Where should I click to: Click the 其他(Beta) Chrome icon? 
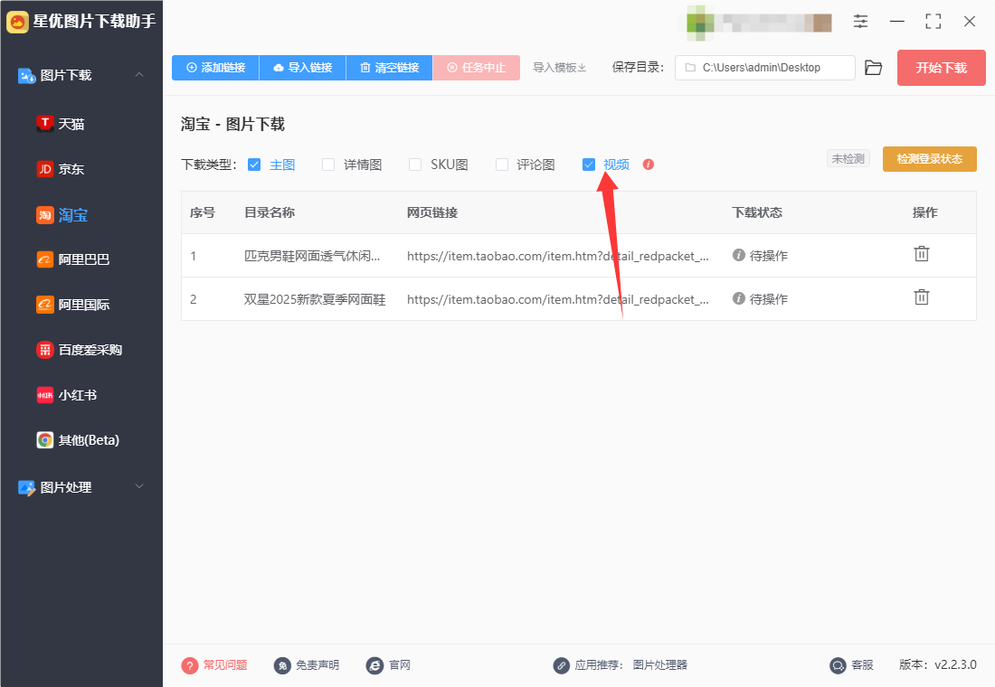pyautogui.click(x=44, y=440)
